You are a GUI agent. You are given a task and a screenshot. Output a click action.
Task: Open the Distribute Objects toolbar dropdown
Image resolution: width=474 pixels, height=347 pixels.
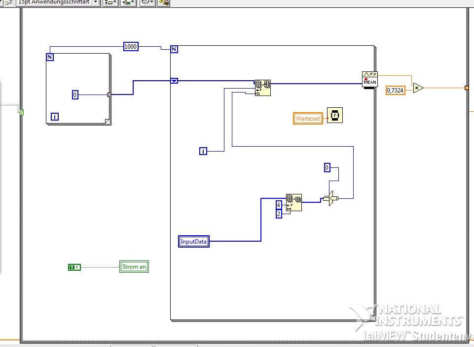(x=128, y=2)
